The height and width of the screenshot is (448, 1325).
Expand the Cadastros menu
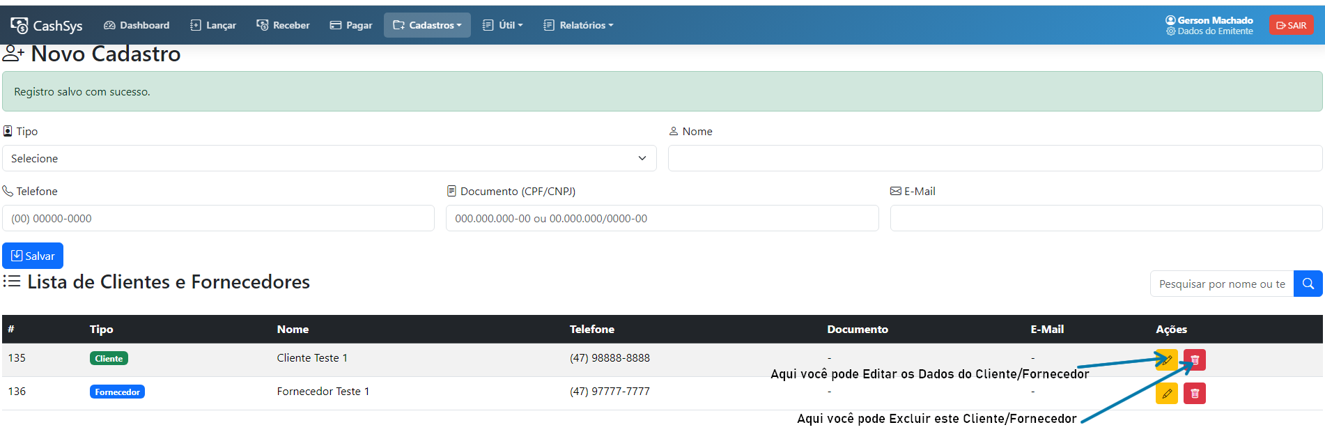click(427, 25)
